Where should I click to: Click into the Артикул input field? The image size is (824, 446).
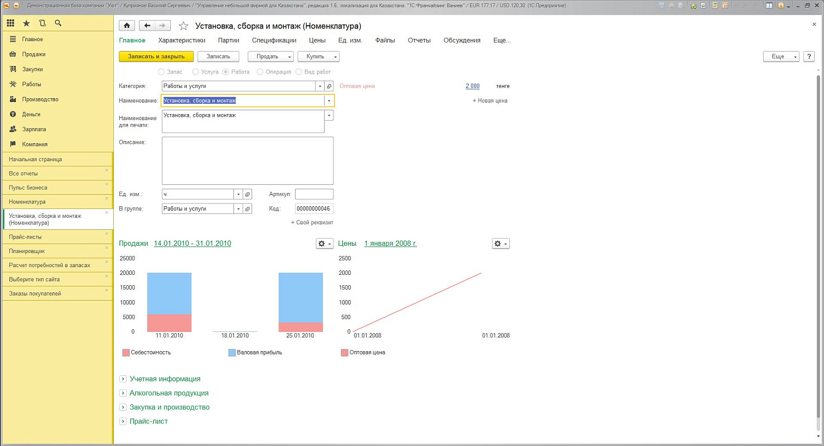314,194
